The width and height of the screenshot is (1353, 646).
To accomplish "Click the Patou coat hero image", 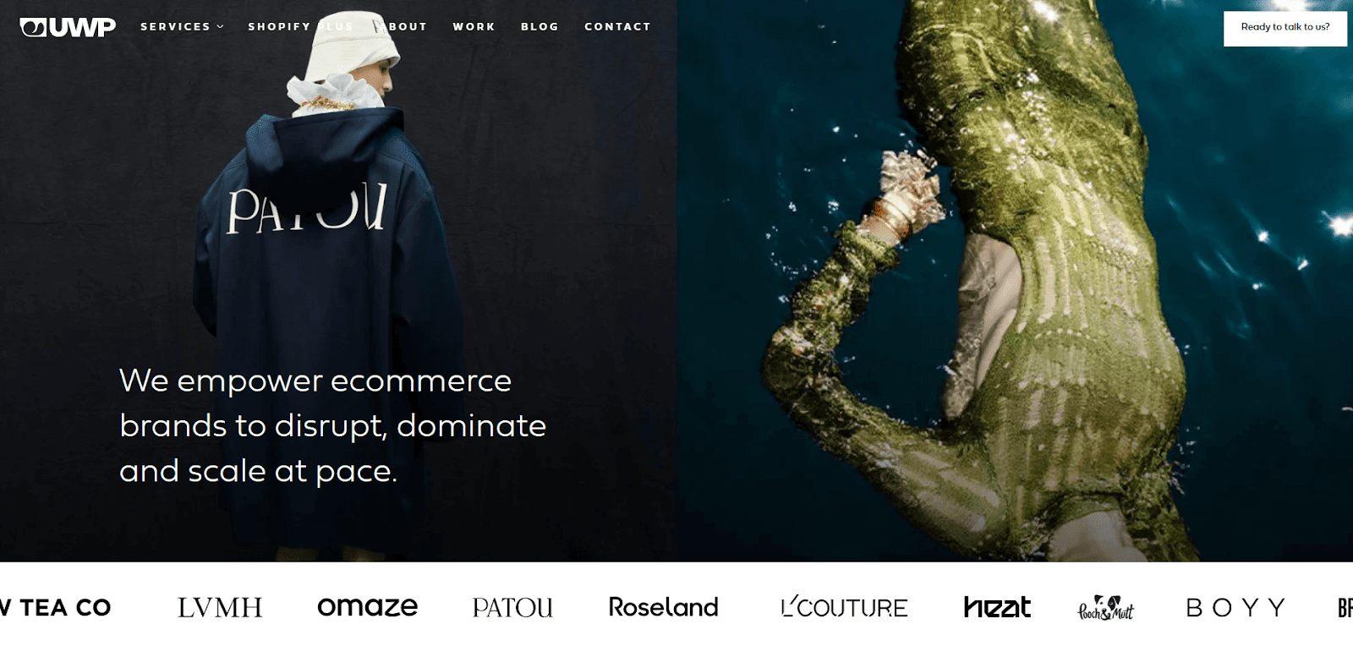I will coord(338,281).
